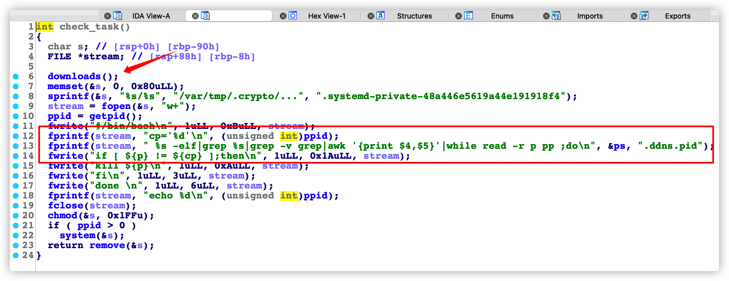The height and width of the screenshot is (281, 729).
Task: Close the Exports tab
Action: click(634, 16)
